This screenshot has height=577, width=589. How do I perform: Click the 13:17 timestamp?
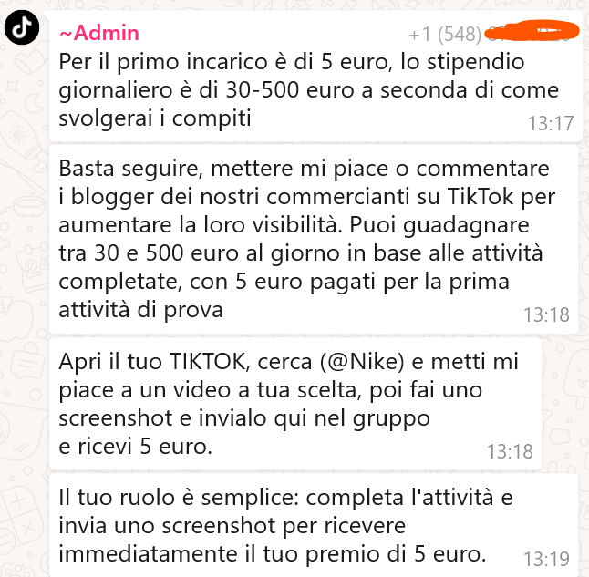click(x=551, y=123)
